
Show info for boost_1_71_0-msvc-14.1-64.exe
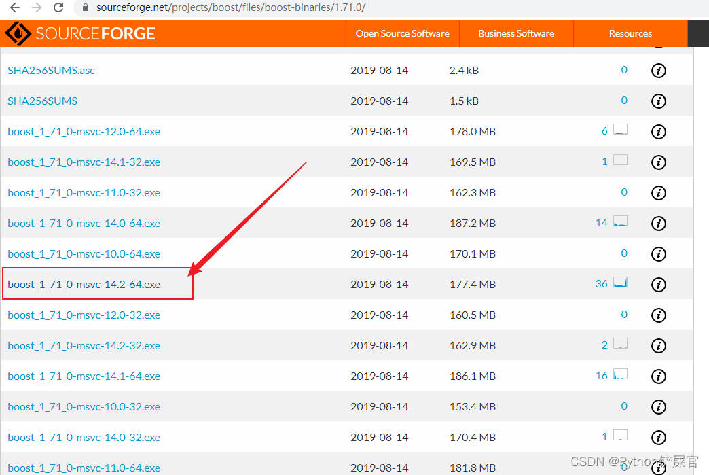click(x=658, y=376)
